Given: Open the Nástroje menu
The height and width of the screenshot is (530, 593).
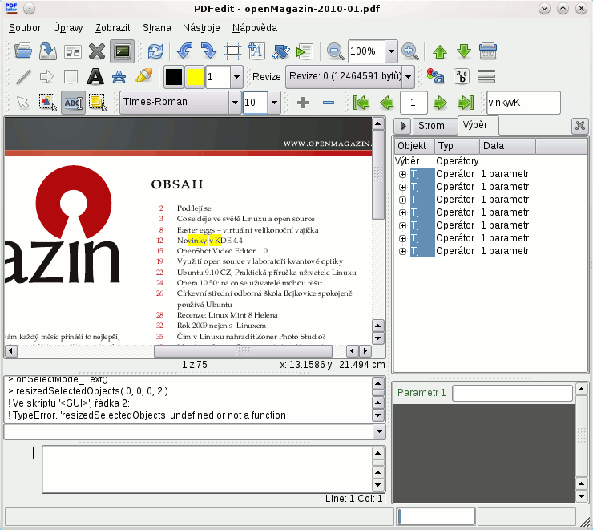Looking at the screenshot, I should (201, 28).
